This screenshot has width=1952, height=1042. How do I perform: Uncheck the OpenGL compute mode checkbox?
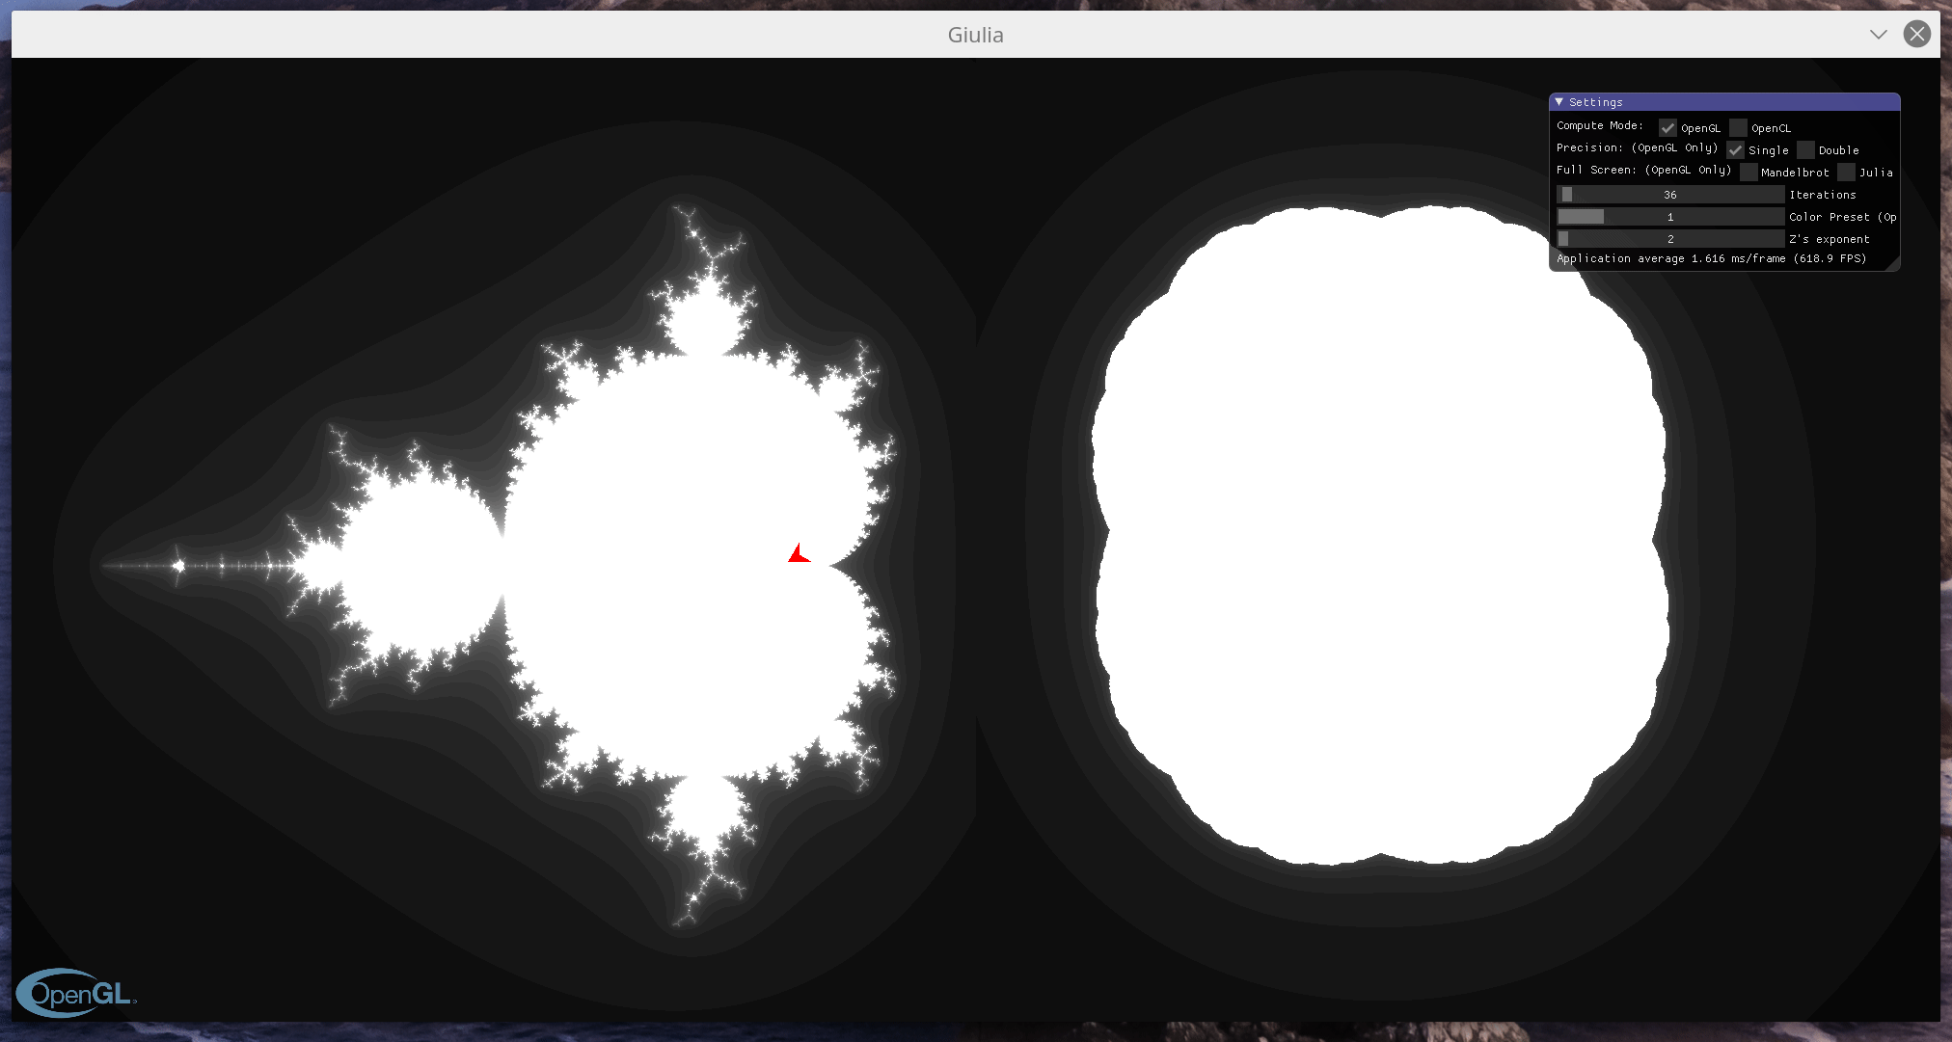tap(1668, 127)
